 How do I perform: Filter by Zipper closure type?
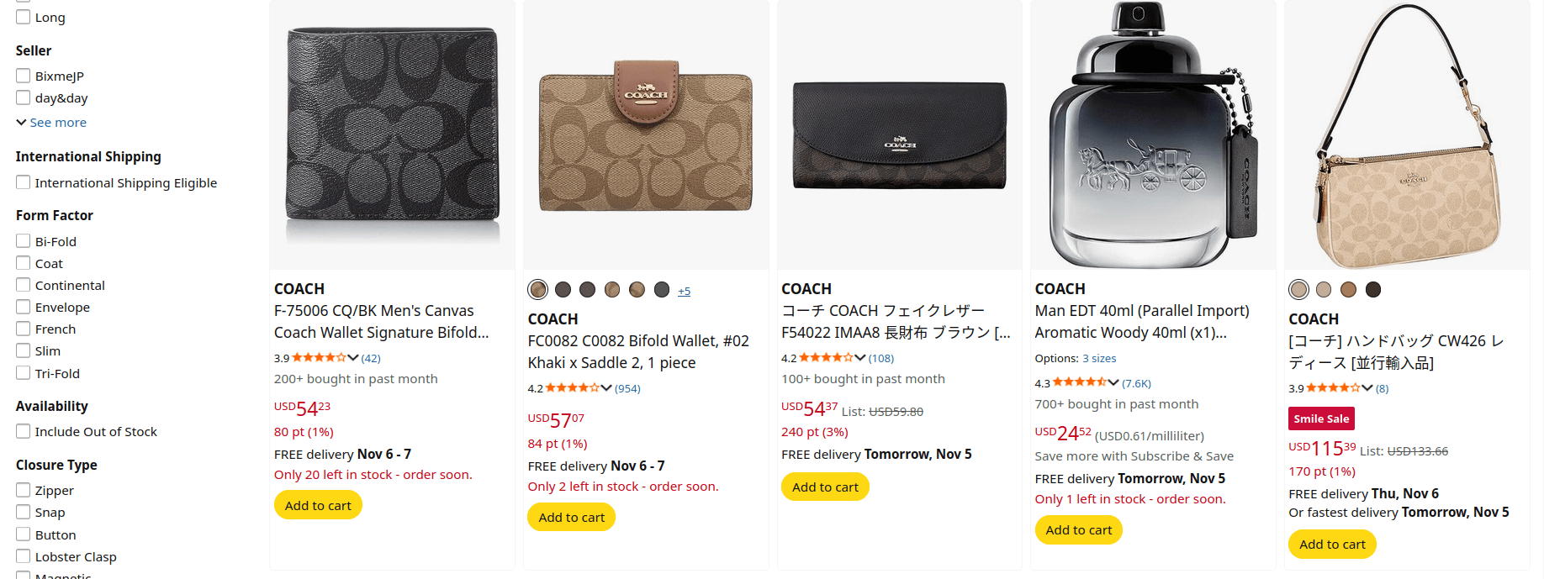(24, 490)
